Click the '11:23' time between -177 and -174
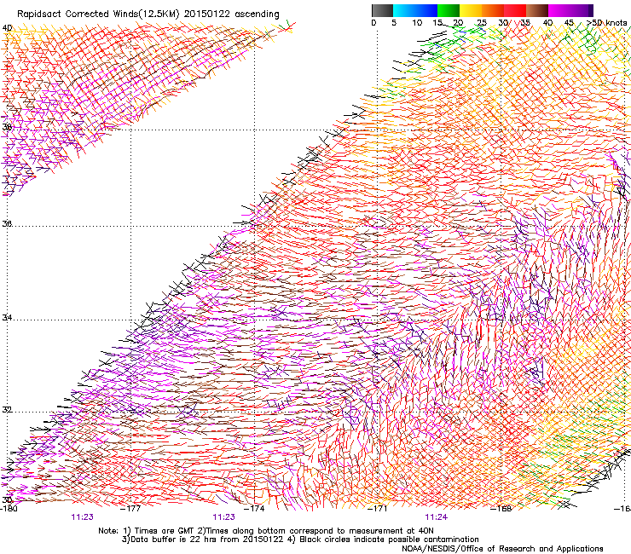 click(223, 517)
